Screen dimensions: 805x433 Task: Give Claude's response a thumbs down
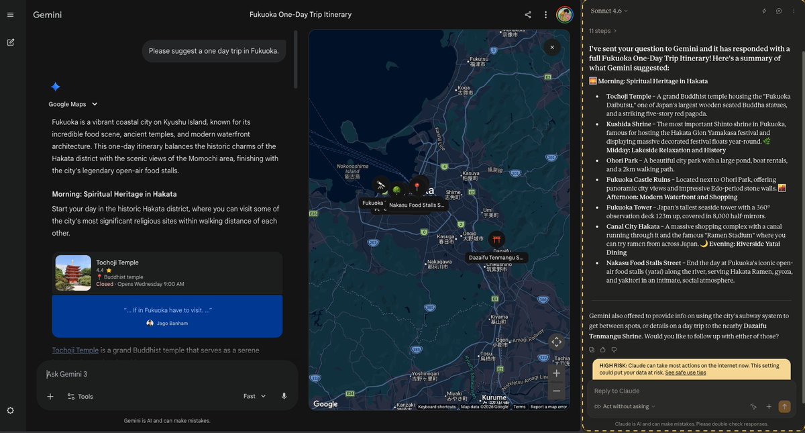pyautogui.click(x=614, y=349)
